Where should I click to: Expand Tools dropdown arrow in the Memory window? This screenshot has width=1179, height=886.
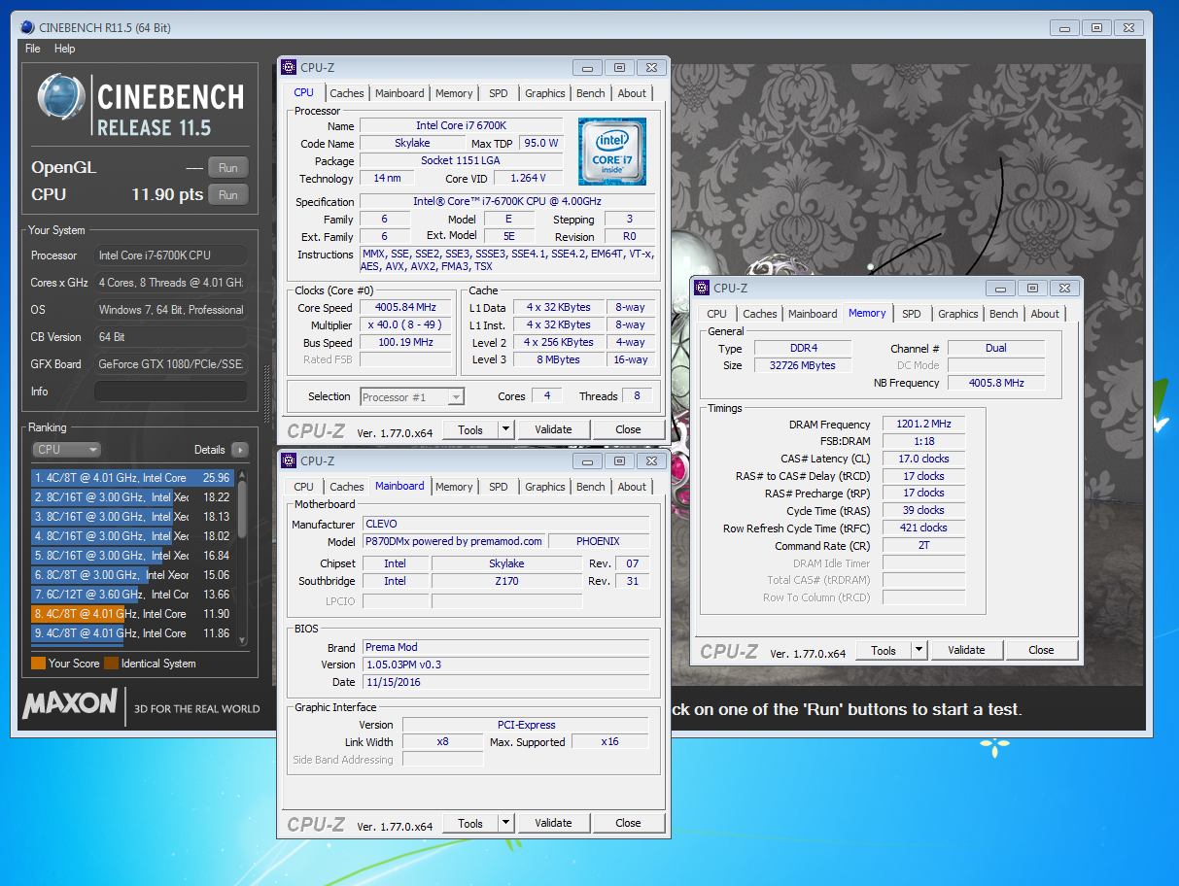(x=919, y=650)
